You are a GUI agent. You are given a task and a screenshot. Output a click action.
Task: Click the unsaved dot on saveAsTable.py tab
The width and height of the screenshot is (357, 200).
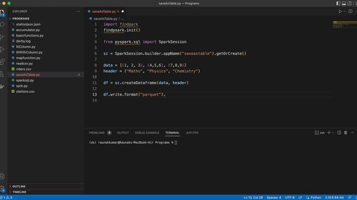click(x=123, y=11)
